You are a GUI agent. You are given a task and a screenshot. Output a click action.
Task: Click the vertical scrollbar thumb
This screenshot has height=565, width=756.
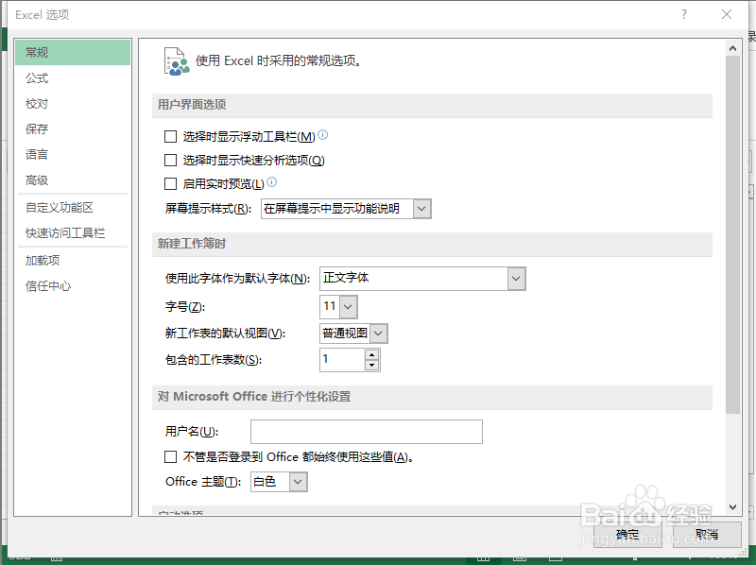pyautogui.click(x=733, y=234)
